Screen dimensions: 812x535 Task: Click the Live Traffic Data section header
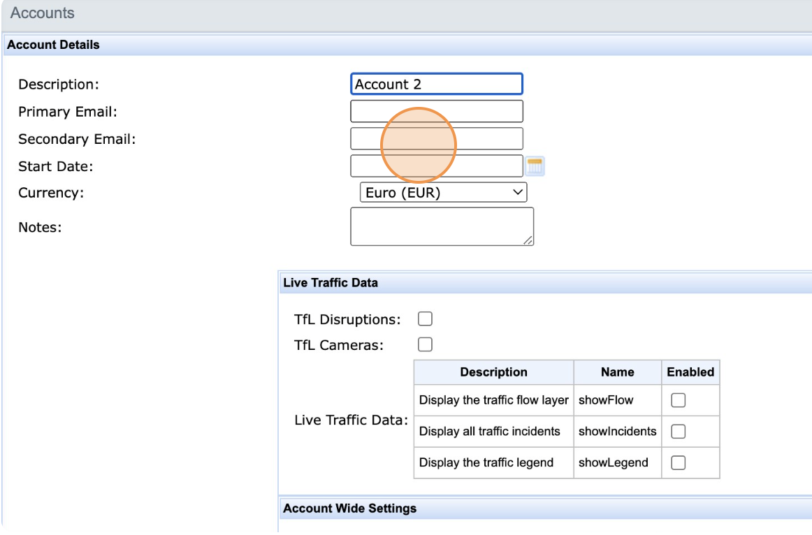pos(330,283)
